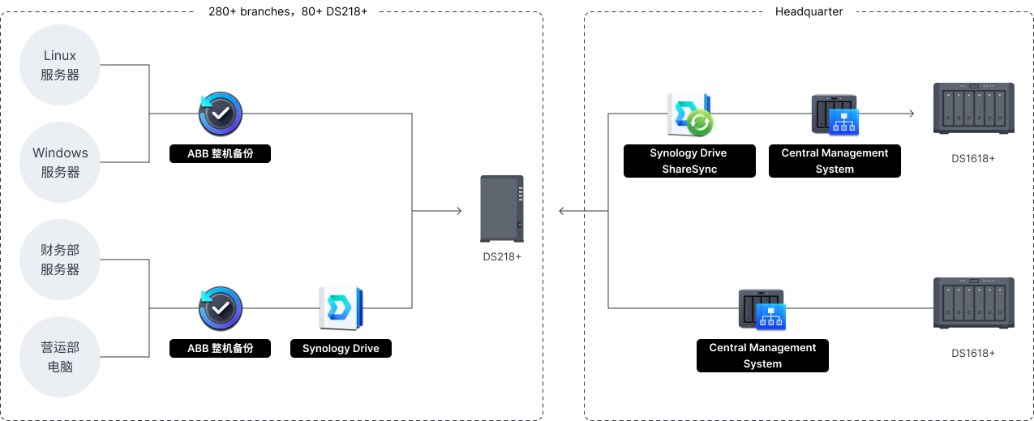Viewport: 1034px width, 421px height.
Task: Click the Synology Drive black label
Action: 341,348
